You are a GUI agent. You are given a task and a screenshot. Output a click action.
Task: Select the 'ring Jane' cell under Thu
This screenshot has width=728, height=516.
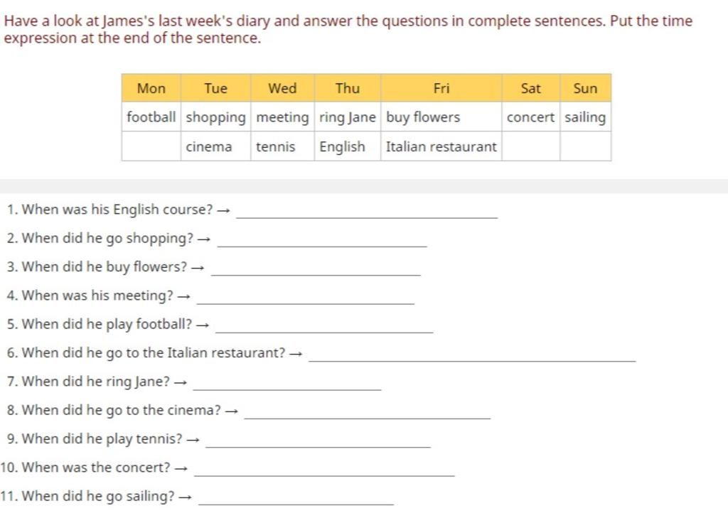[x=347, y=117]
